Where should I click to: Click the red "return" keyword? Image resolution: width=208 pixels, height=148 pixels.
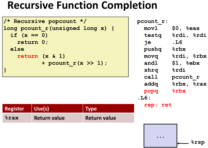tap(28, 56)
